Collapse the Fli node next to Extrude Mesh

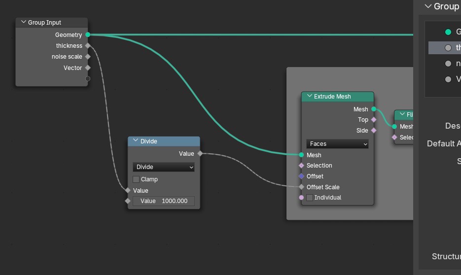(x=402, y=114)
